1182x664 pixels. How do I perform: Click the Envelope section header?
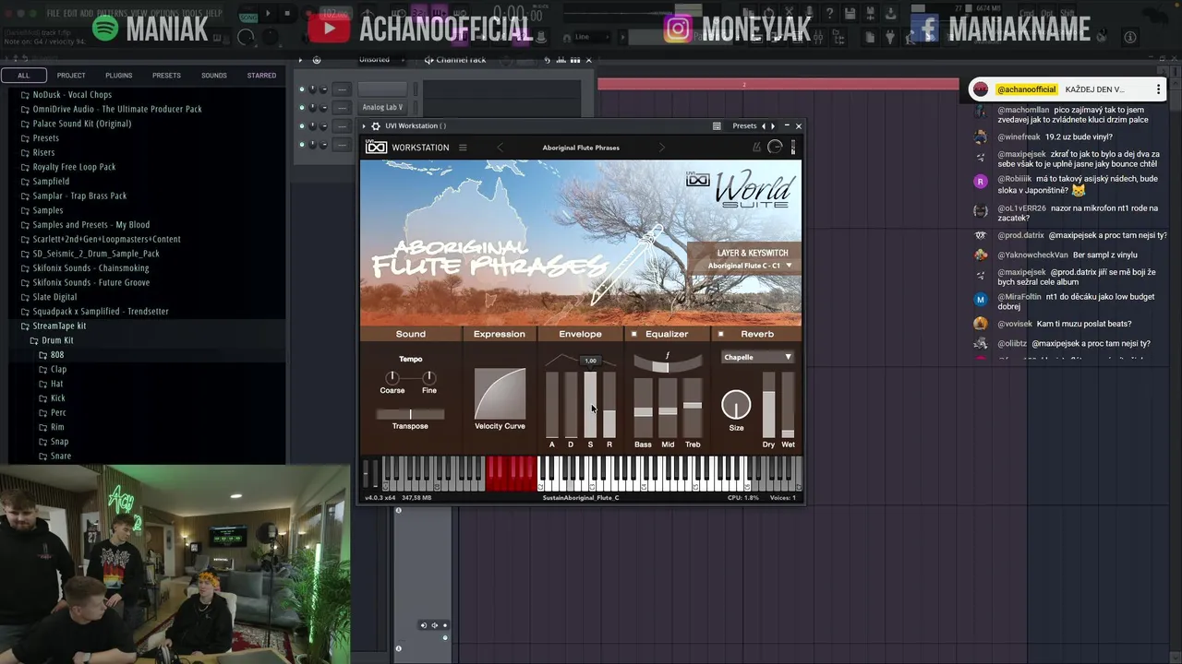tap(580, 334)
